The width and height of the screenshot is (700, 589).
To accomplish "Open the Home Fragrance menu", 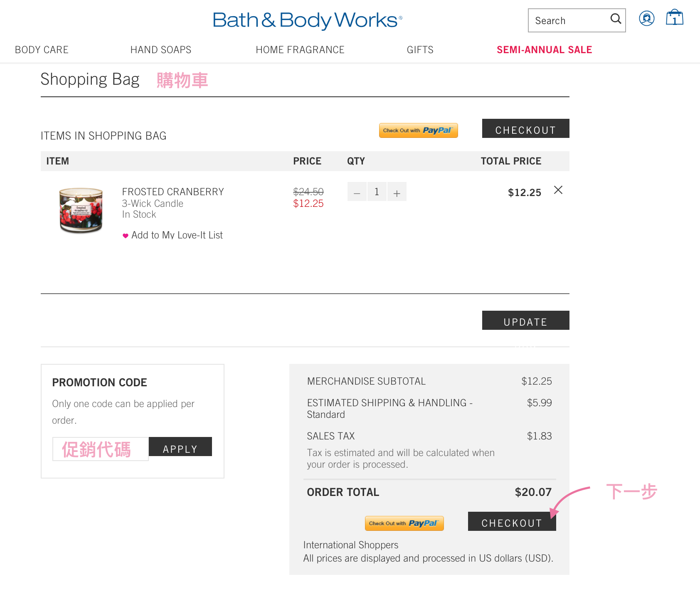I will tap(300, 50).
